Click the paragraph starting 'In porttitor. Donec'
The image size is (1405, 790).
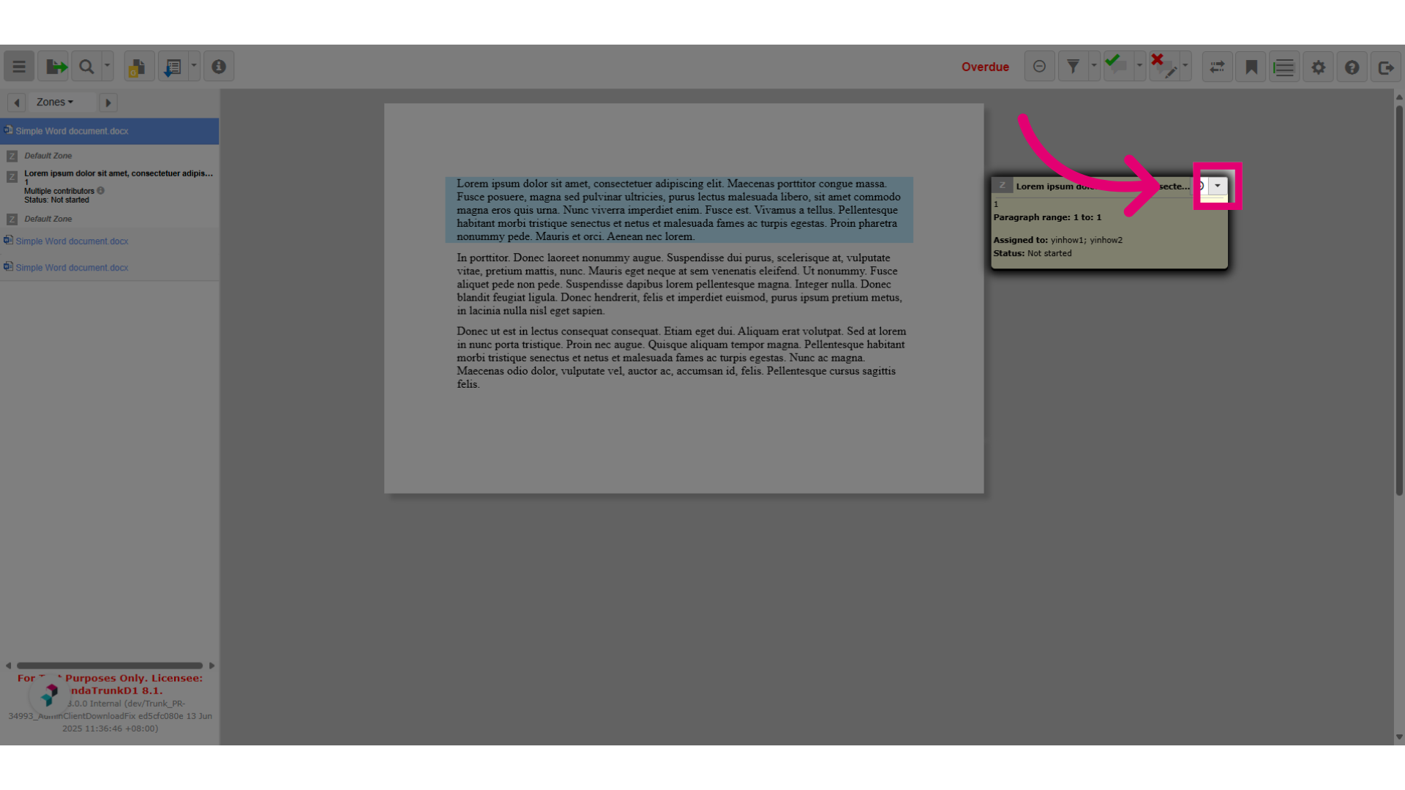679,284
